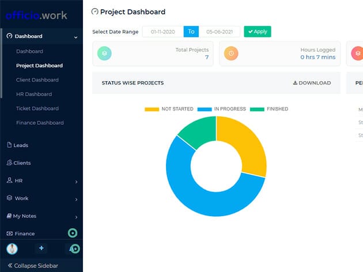Screen dimensions: 363x272
Task: Expand the HR submenu arrow
Action: click(x=76, y=182)
